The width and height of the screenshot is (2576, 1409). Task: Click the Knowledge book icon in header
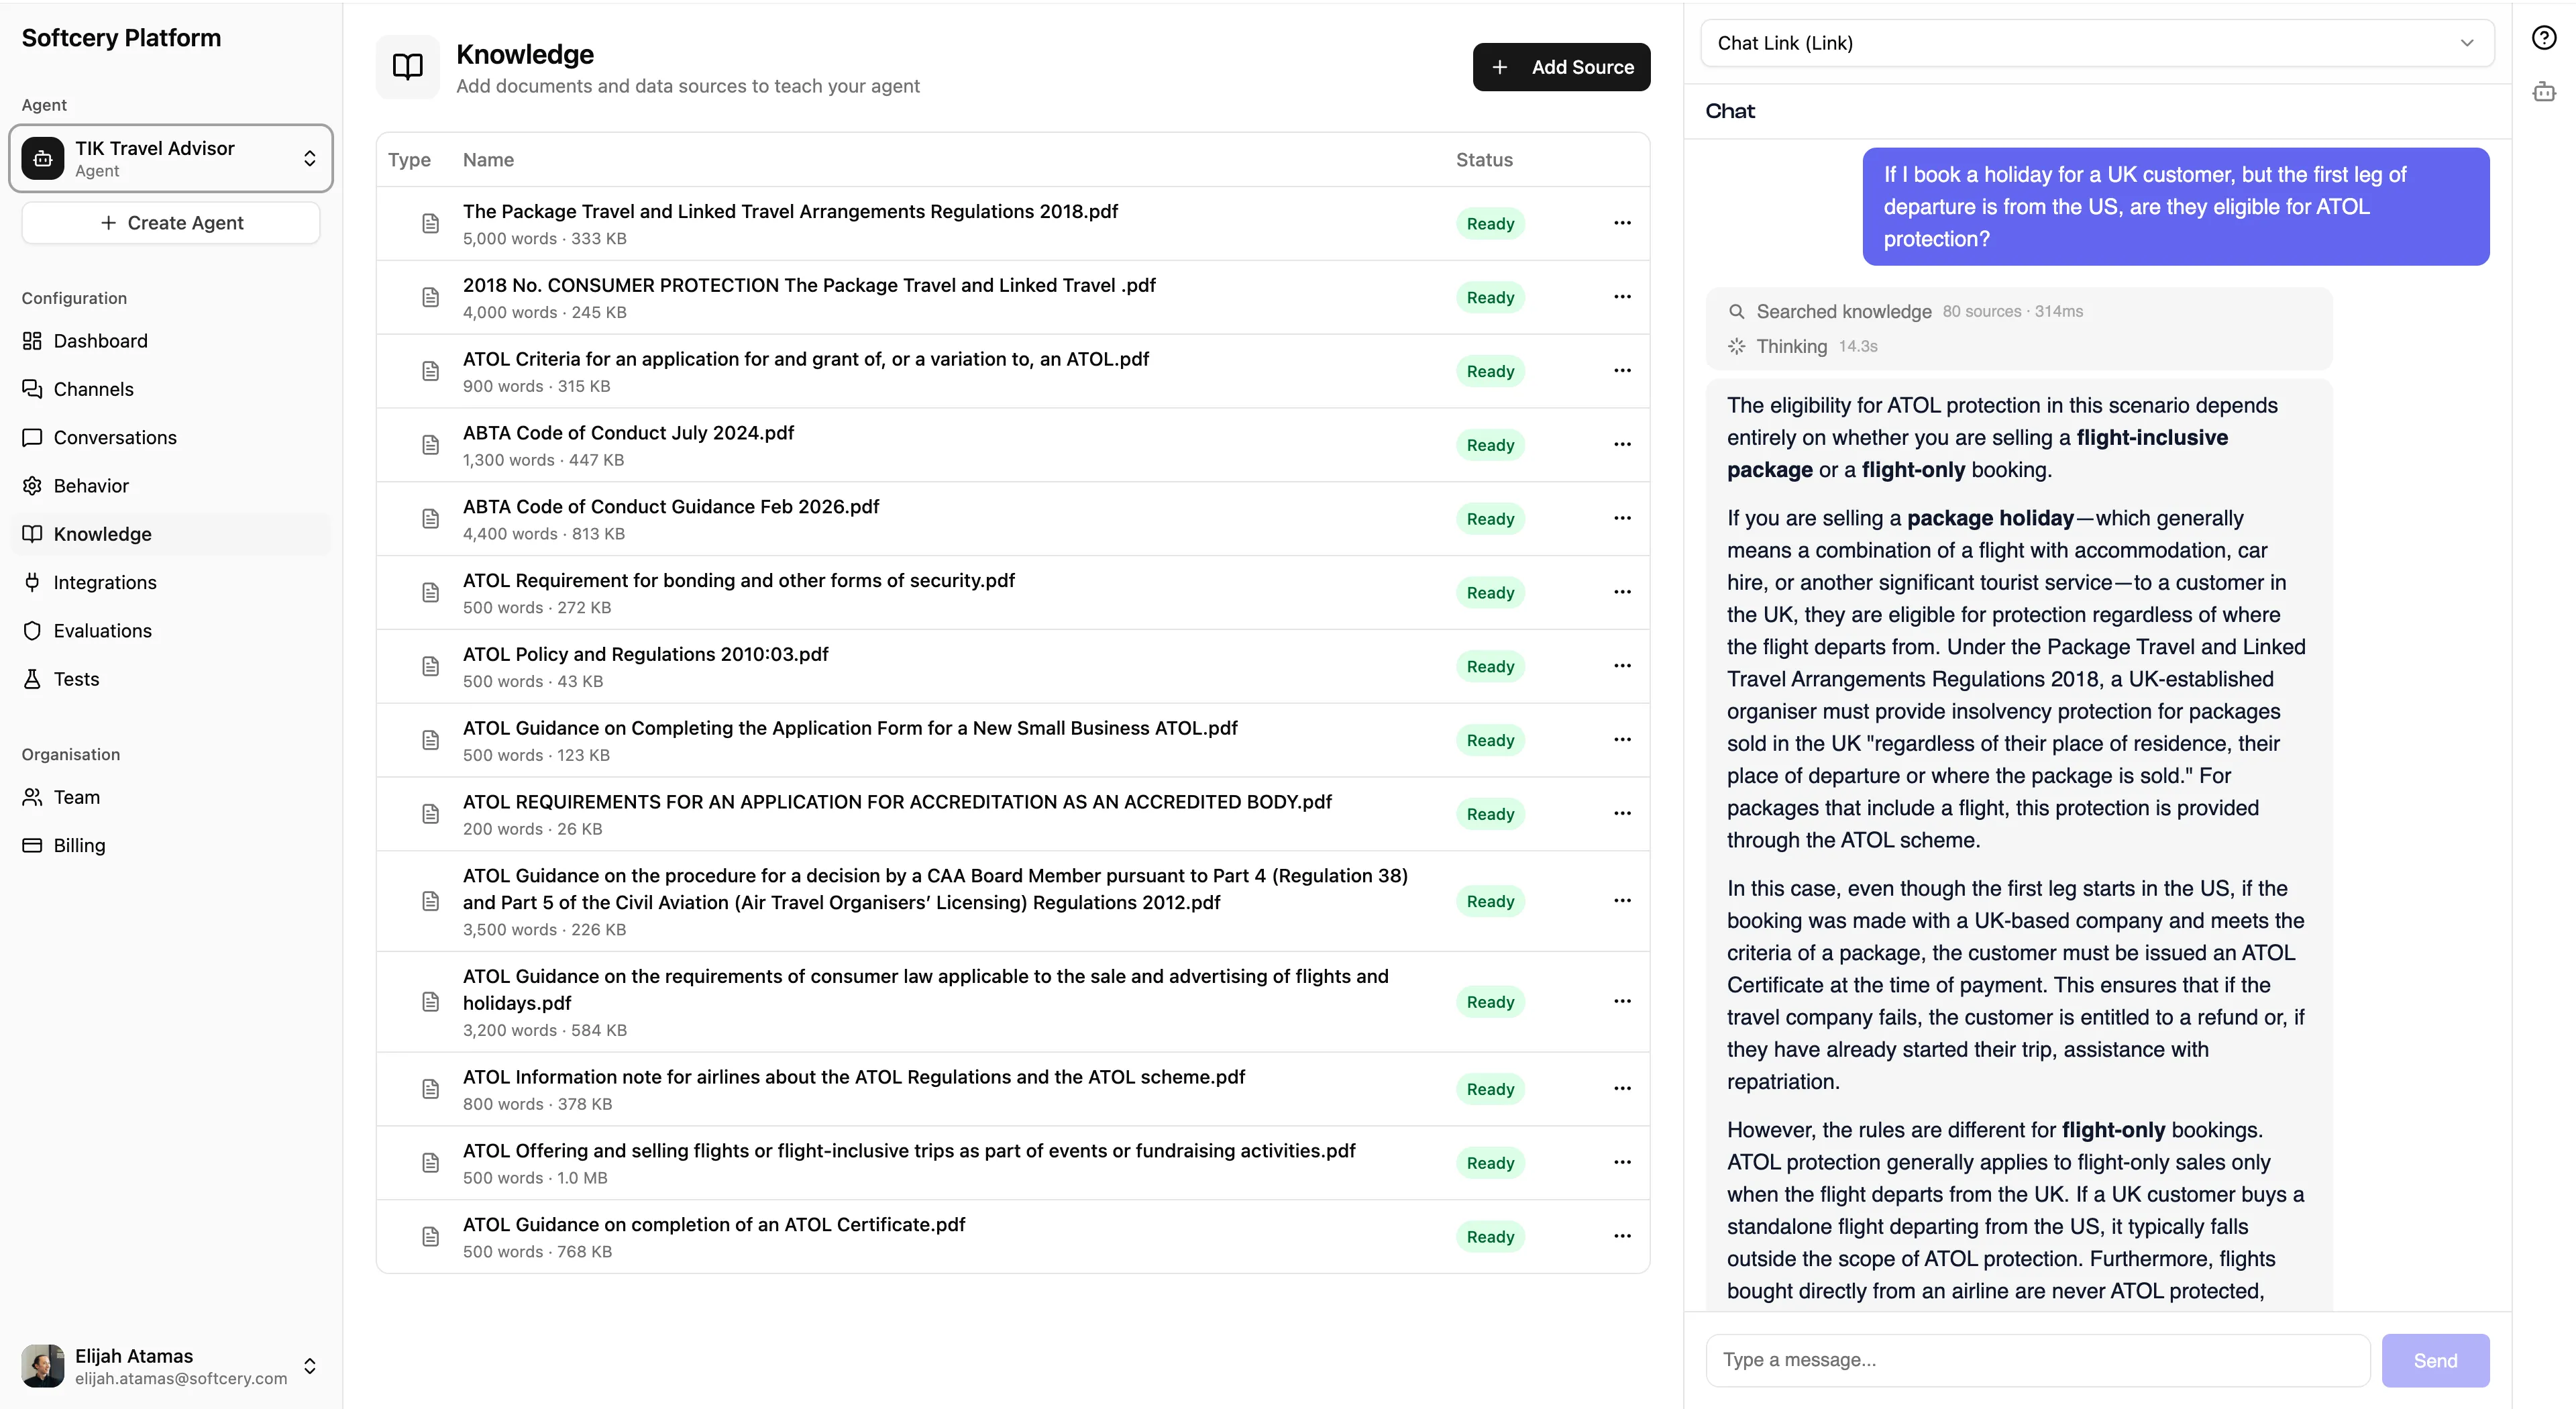click(407, 66)
